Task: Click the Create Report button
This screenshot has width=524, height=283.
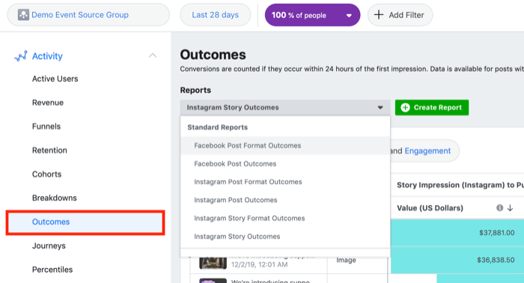Action: point(432,108)
